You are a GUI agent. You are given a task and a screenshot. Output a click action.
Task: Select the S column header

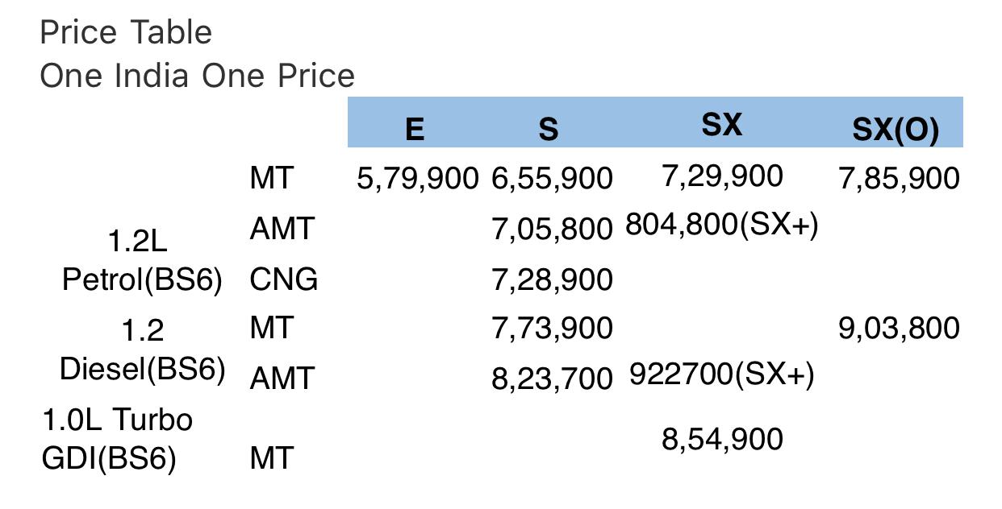[548, 129]
